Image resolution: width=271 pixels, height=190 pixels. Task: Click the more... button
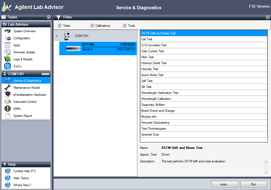click(x=225, y=184)
